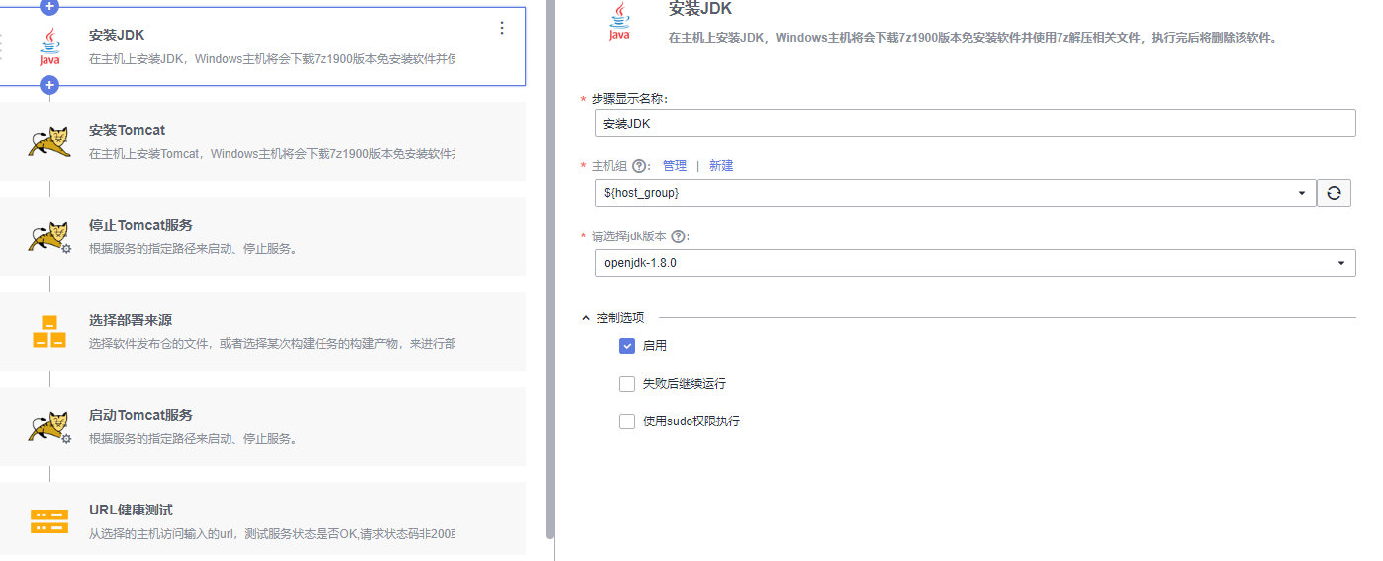The width and height of the screenshot is (1383, 561).
Task: Select the 启动Tomcat服务 step
Action: (263, 426)
